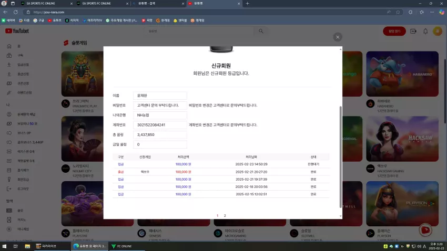Click the YouTubet logo

[17, 31]
